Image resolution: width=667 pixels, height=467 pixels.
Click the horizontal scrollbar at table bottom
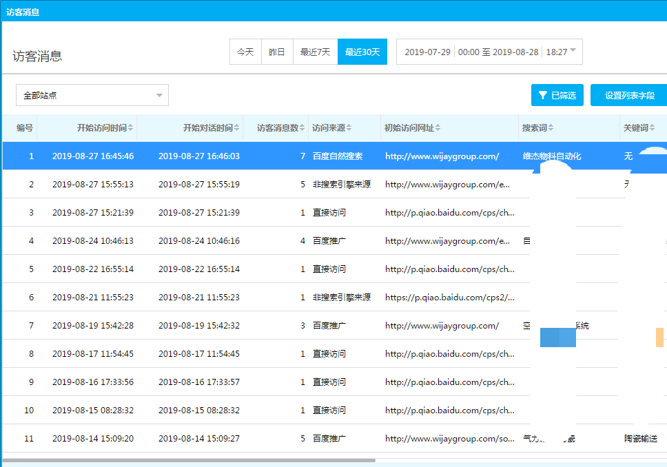tap(189, 459)
